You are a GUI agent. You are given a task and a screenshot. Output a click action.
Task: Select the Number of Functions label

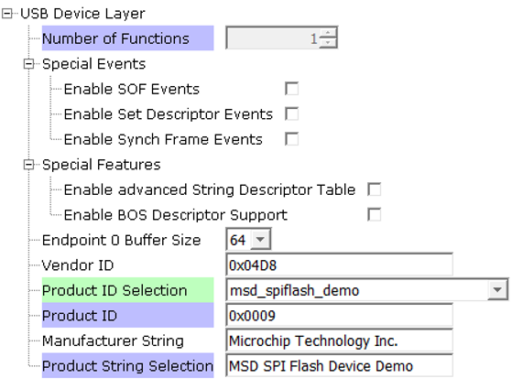coord(127,38)
